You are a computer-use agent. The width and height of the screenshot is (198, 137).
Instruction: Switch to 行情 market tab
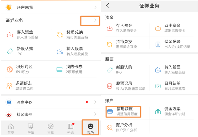31,129
